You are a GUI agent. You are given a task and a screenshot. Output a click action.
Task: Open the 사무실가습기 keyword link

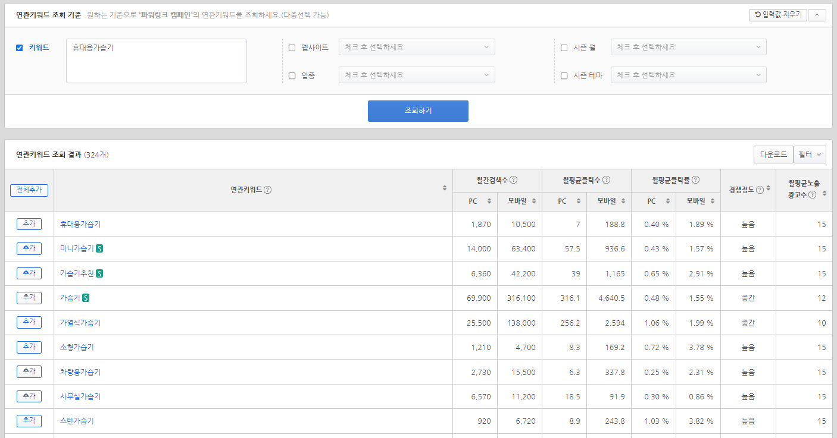pos(80,396)
